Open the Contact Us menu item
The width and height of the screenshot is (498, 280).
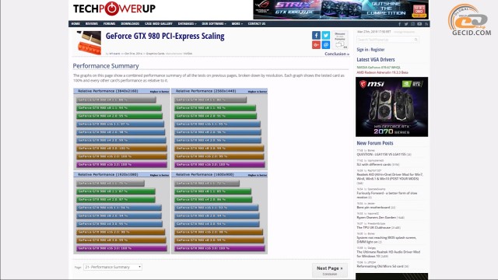(257, 24)
